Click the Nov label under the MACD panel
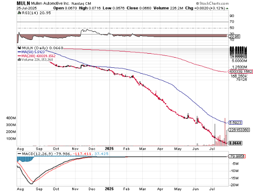This screenshot has width=253, height=192. coord(75,189)
